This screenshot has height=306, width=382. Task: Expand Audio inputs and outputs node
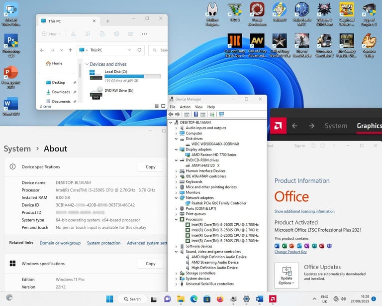click(x=176, y=128)
